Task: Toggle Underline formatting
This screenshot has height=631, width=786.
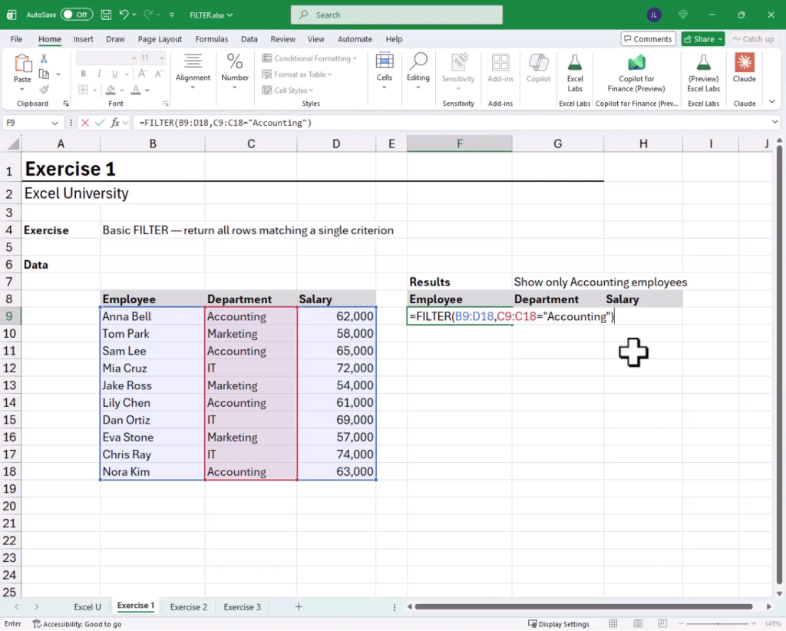Action: (x=115, y=74)
